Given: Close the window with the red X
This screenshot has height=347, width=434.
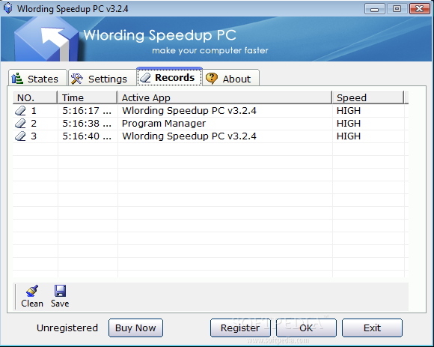Looking at the screenshot, I should (x=420, y=9).
